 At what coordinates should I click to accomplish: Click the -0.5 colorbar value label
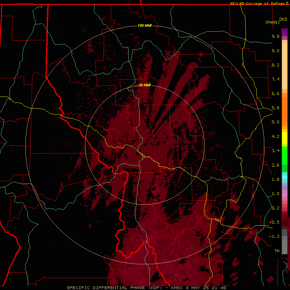pos(274,222)
